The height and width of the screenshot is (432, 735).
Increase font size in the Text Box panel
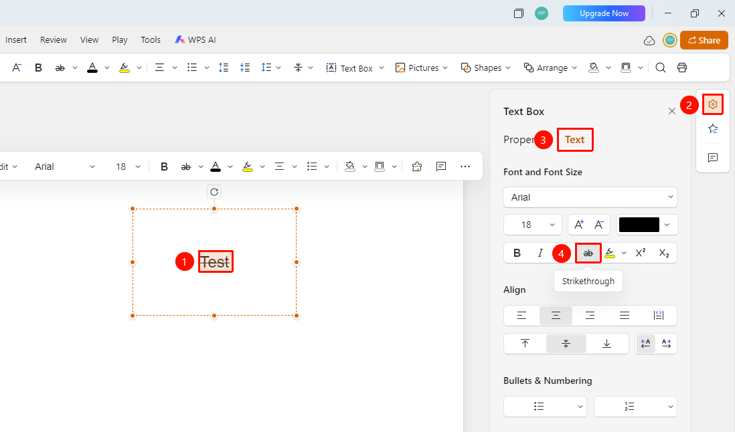coord(579,225)
